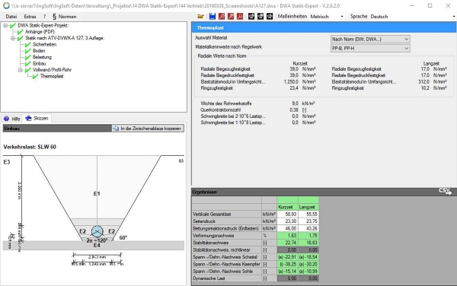Export results via the CSV arrow icon
457x286 pixels.
tap(445, 191)
